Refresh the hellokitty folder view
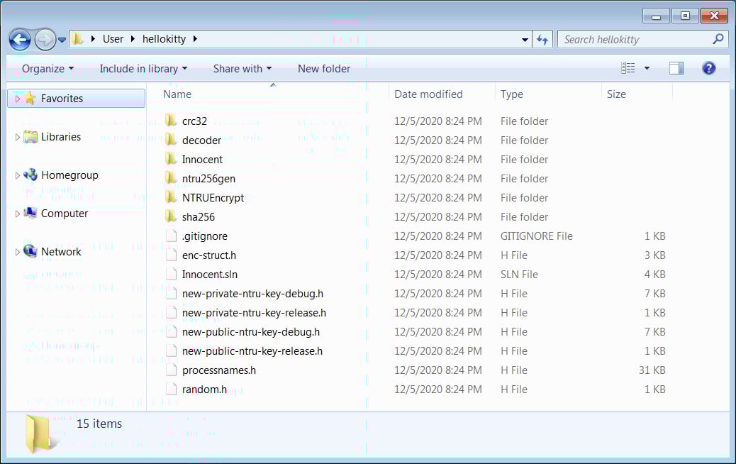 (x=542, y=40)
